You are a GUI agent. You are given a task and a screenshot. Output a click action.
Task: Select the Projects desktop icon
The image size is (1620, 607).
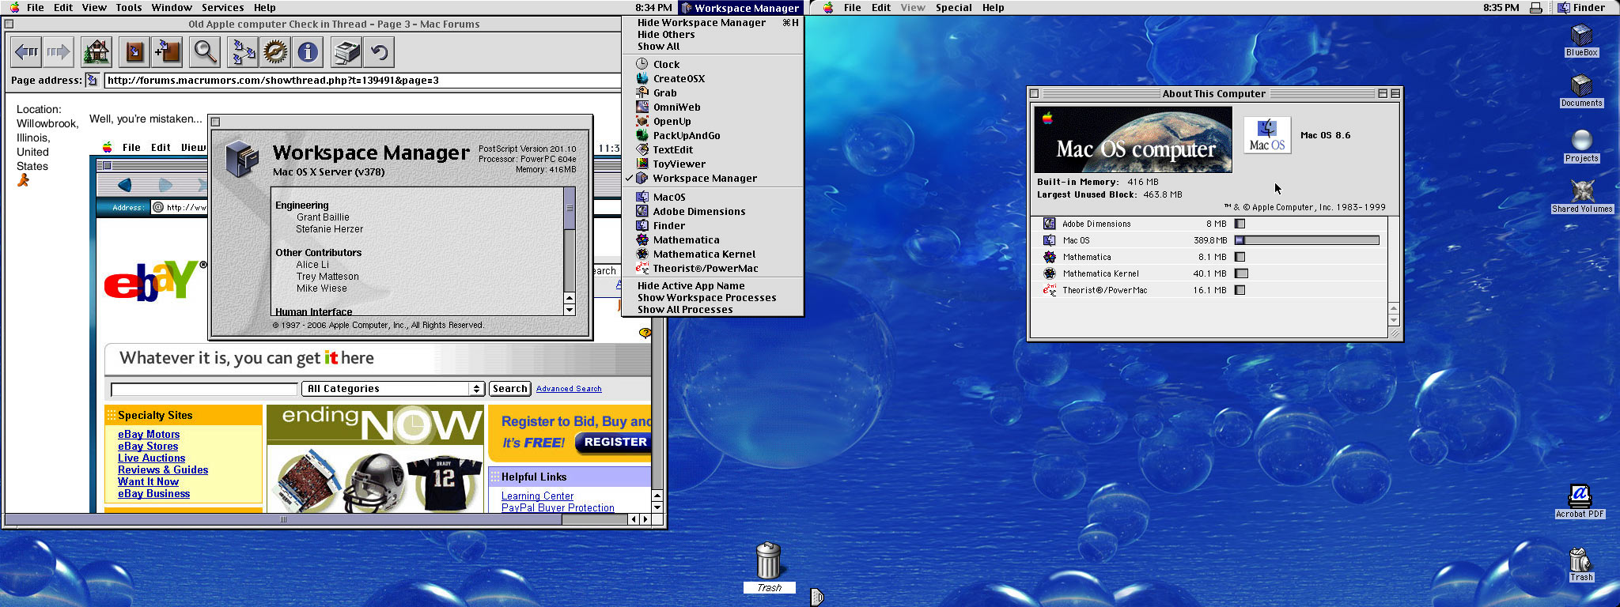(1581, 146)
